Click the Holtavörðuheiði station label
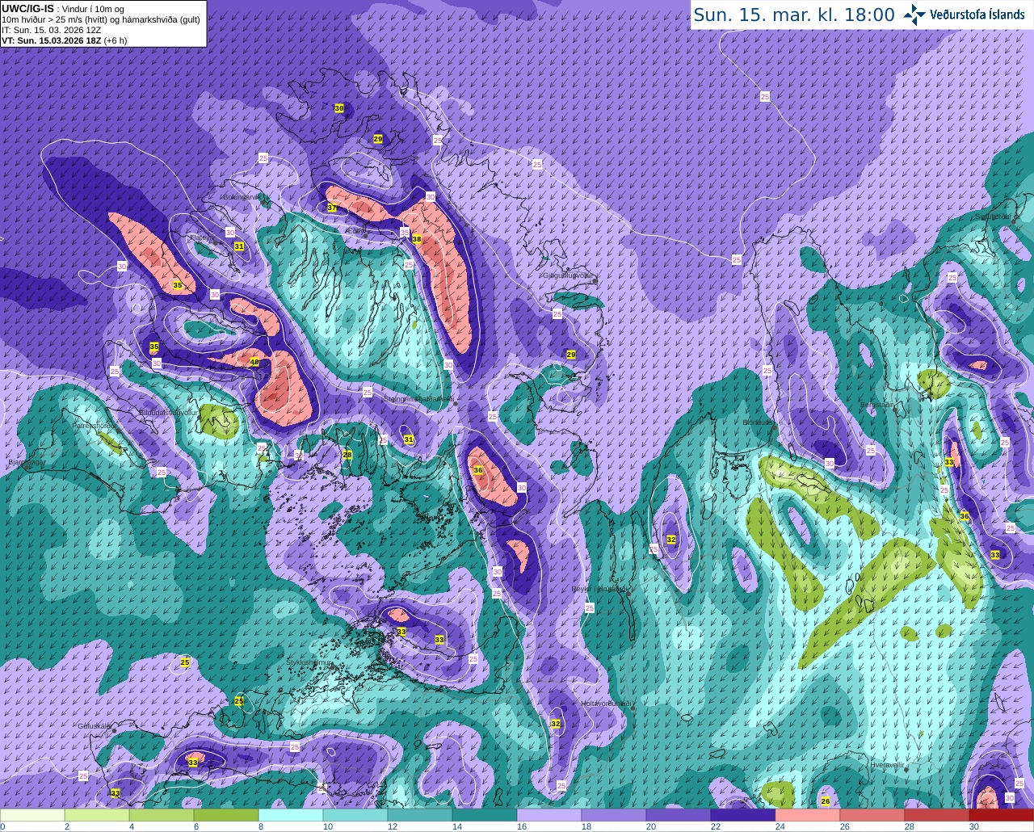This screenshot has width=1034, height=832. tap(607, 704)
